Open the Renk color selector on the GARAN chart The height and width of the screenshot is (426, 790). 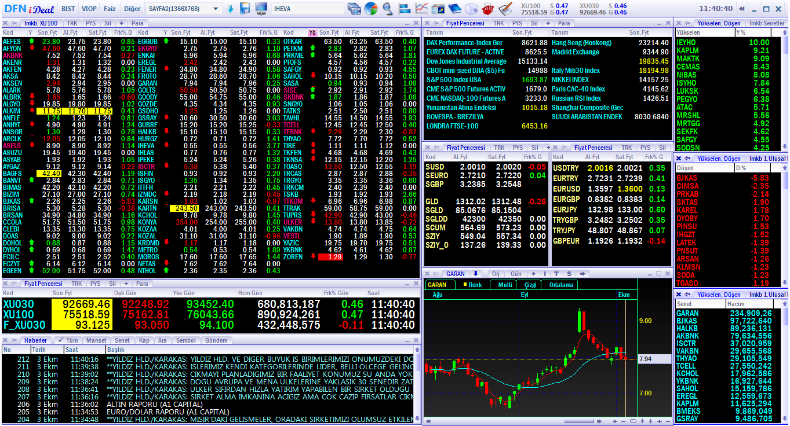tap(475, 285)
